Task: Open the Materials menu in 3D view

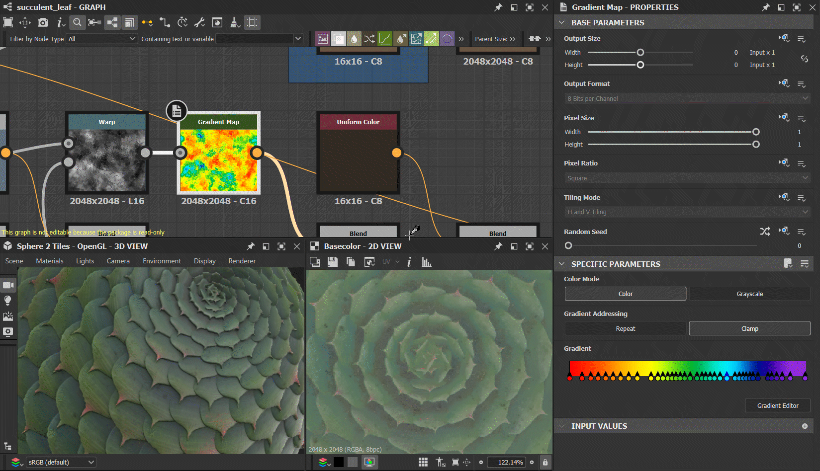Action: coord(49,261)
